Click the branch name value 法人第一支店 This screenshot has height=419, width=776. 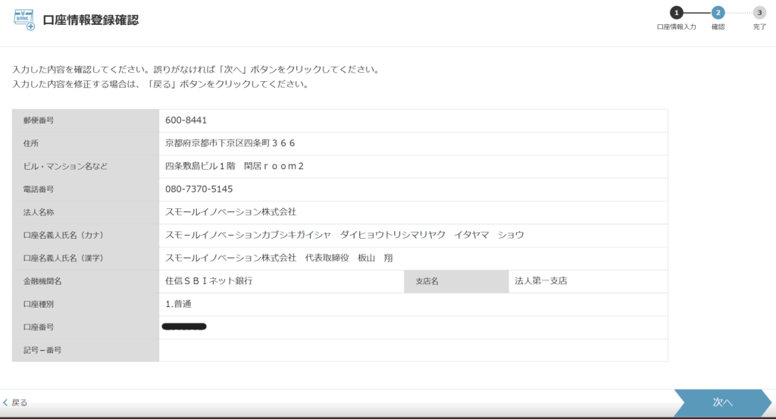click(540, 281)
